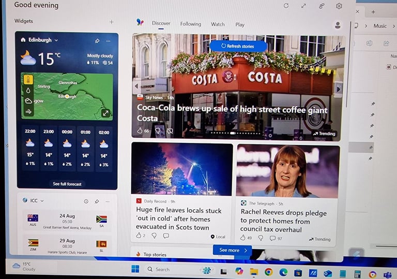The height and width of the screenshot is (279, 397).
Task: Open File Explorer from the taskbar
Action: (x=254, y=272)
